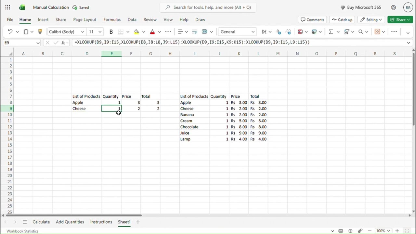Toggle bold formatting

pyautogui.click(x=111, y=32)
